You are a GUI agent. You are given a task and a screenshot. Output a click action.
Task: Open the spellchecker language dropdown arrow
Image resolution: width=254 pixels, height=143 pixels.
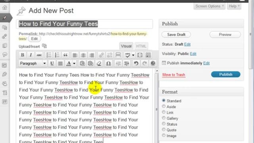coord(133,55)
